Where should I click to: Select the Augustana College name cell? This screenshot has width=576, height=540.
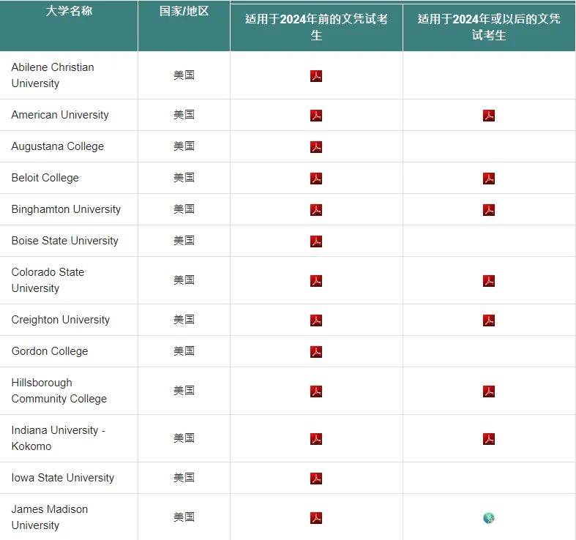[x=69, y=146]
